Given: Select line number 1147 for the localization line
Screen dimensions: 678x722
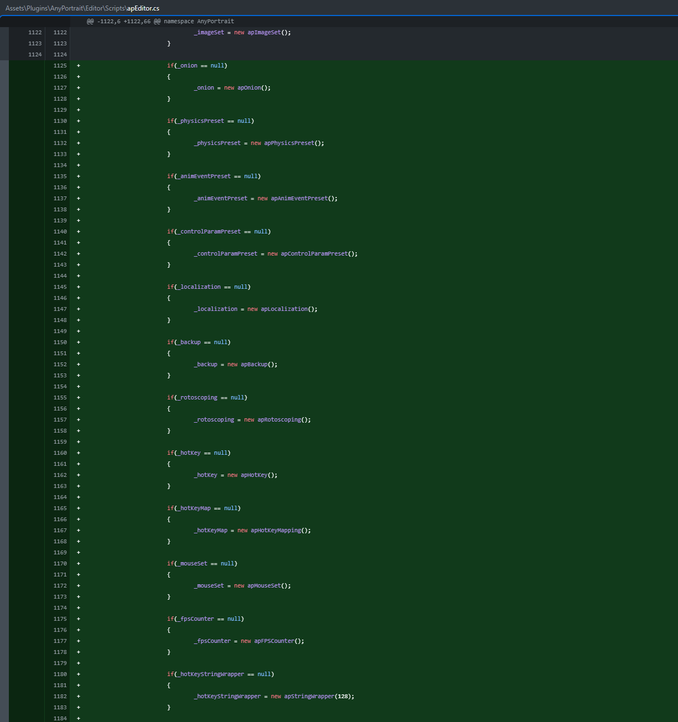Looking at the screenshot, I should [x=60, y=309].
